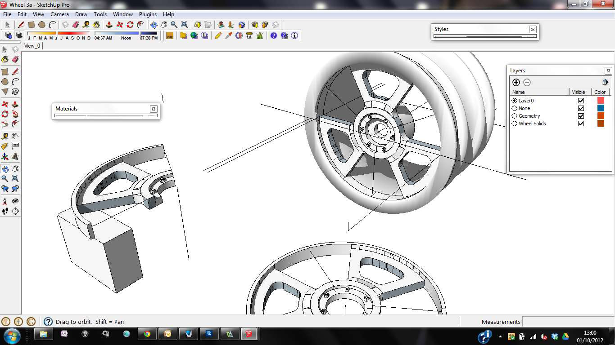The height and width of the screenshot is (345, 615).
Task: Open the blue None layer color swatch
Action: (x=601, y=108)
